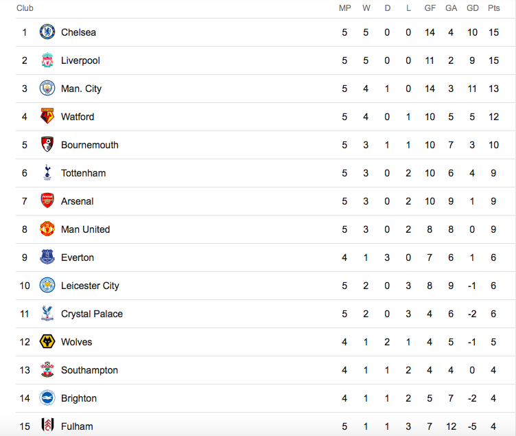
Task: Select the Man. City crest icon
Action: (47, 89)
